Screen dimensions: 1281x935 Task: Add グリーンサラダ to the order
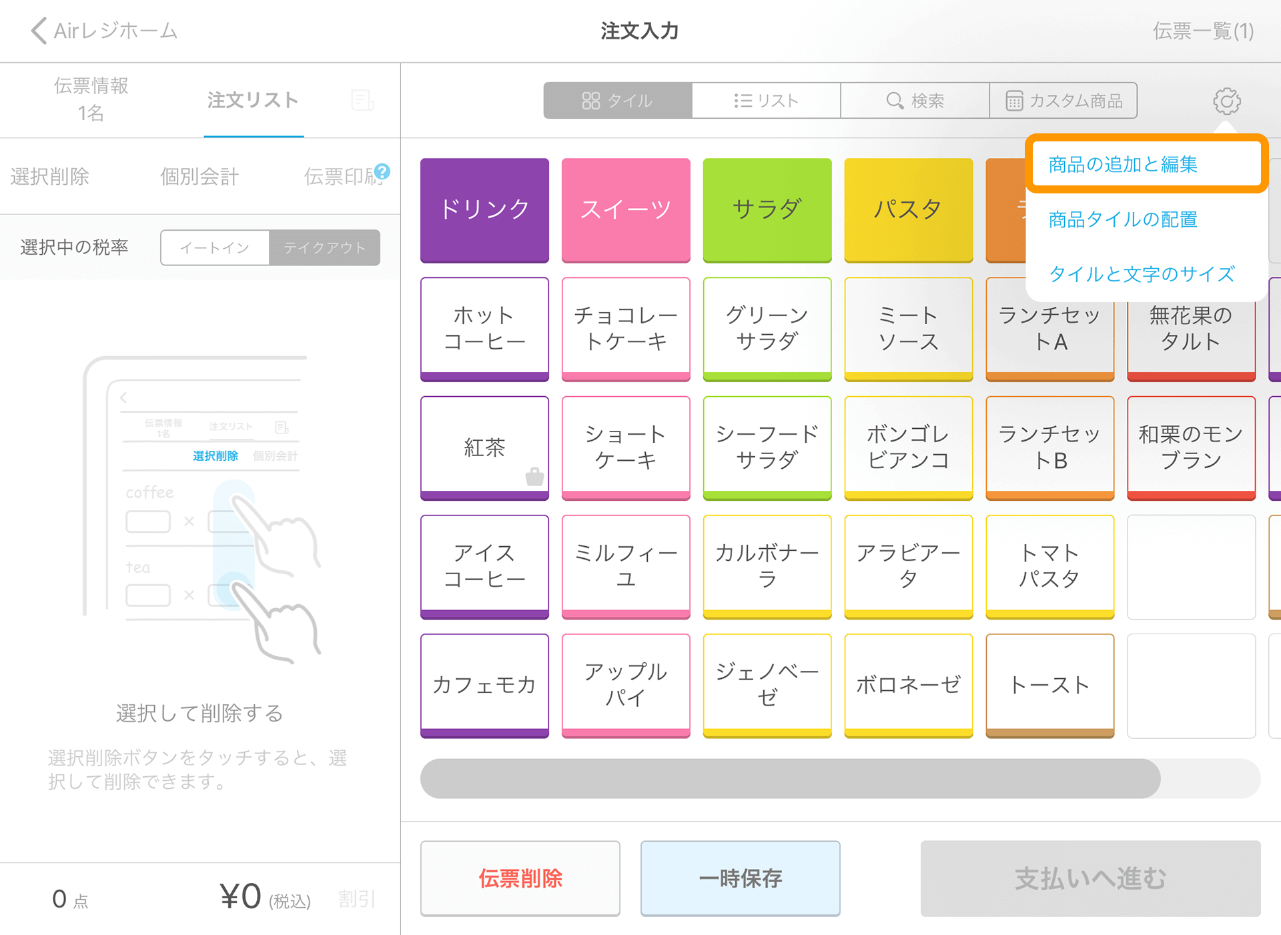click(x=767, y=329)
